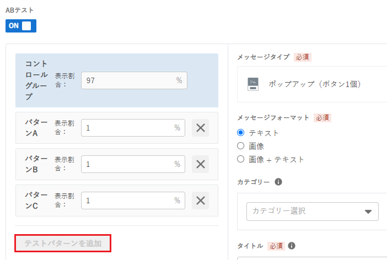Select the コントロールグループ row

click(x=117, y=80)
